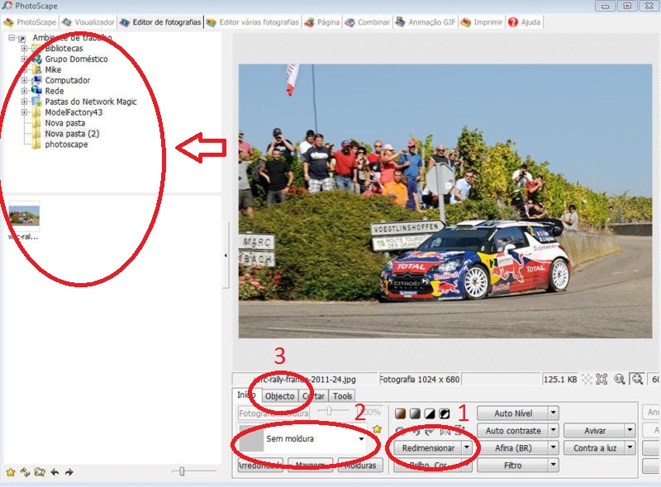The height and width of the screenshot is (487, 661).
Task: Apply the negative invert effect icon
Action: [x=445, y=414]
